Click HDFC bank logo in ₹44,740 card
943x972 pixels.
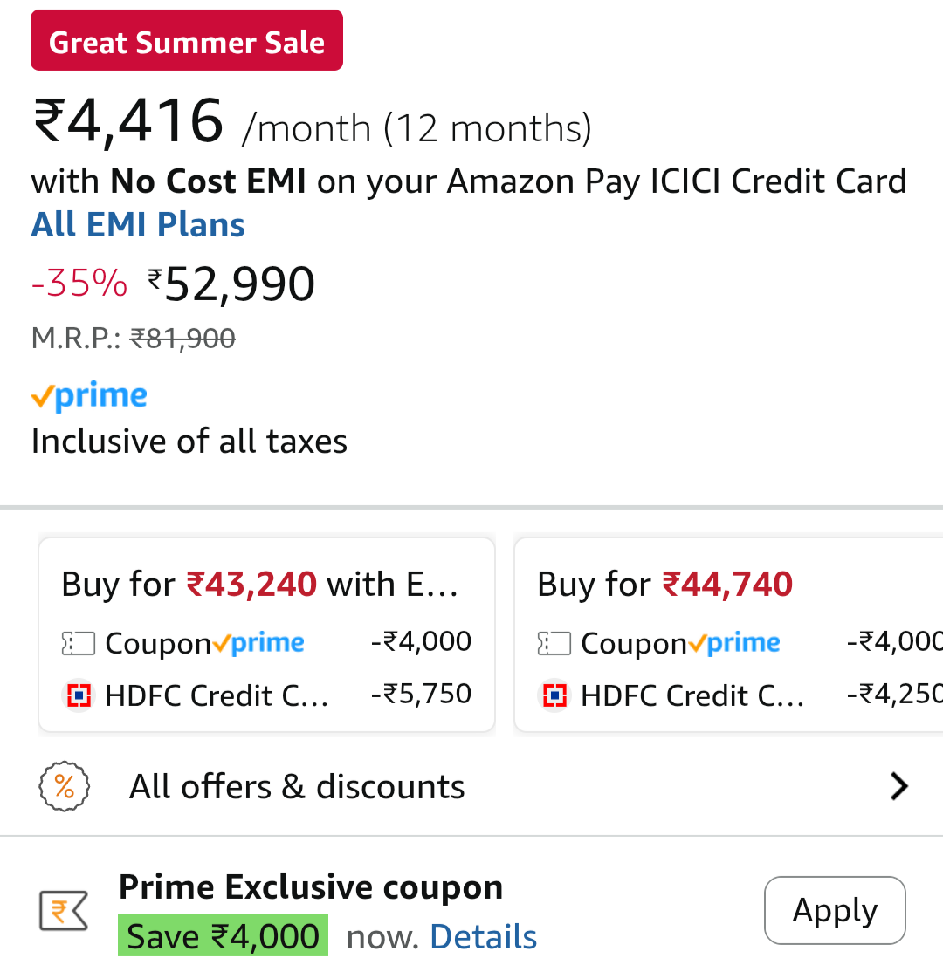click(554, 695)
